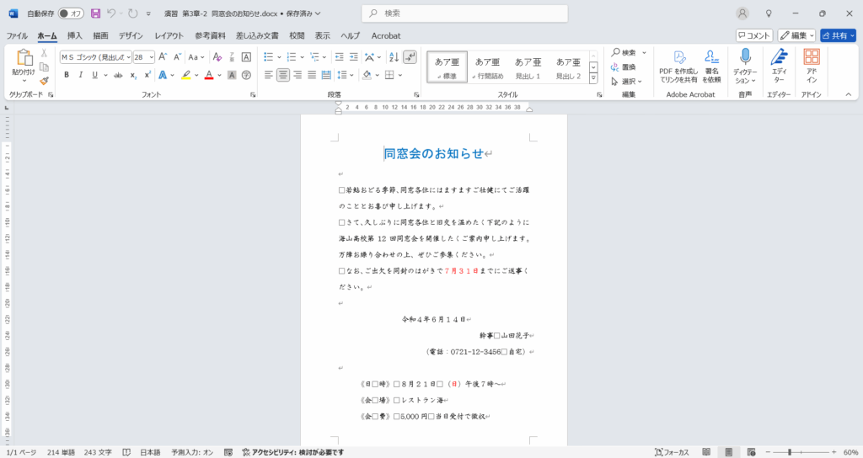Toggle italic formatting
The image size is (863, 458).
(81, 75)
